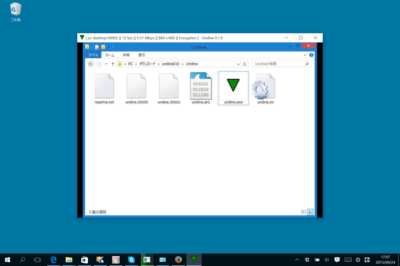Launch Firefox from the taskbar
The height and width of the screenshot is (266, 400).
click(x=178, y=259)
